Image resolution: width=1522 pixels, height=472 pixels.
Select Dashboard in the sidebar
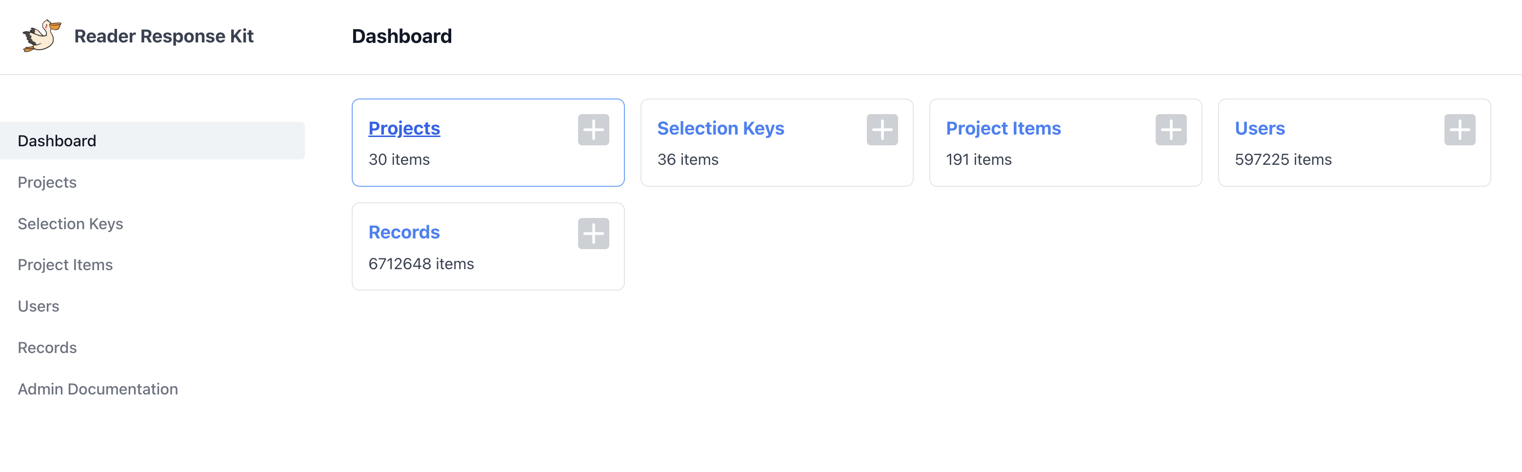point(57,140)
